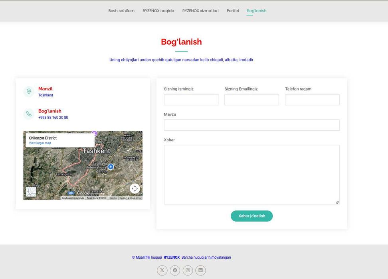Click the location pin icon beside Manzil
The width and height of the screenshot is (388, 279).
pyautogui.click(x=29, y=91)
